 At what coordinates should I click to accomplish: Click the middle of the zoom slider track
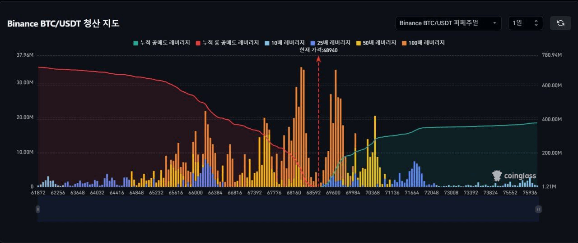[x=288, y=209]
